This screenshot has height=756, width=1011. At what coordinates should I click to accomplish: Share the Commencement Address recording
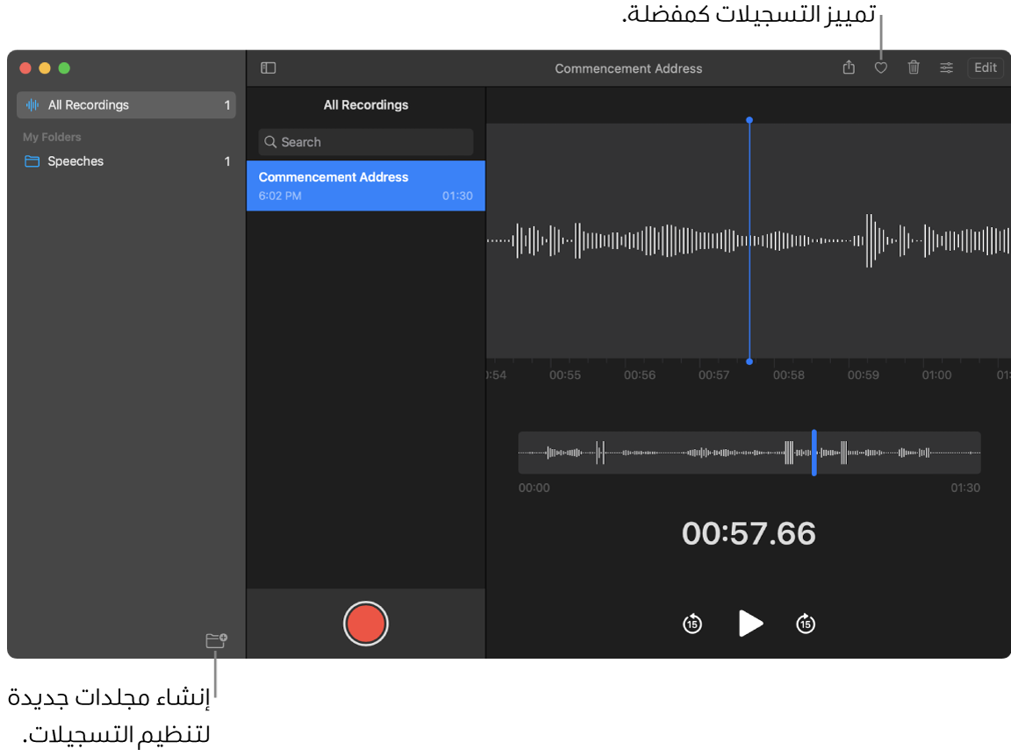848,68
